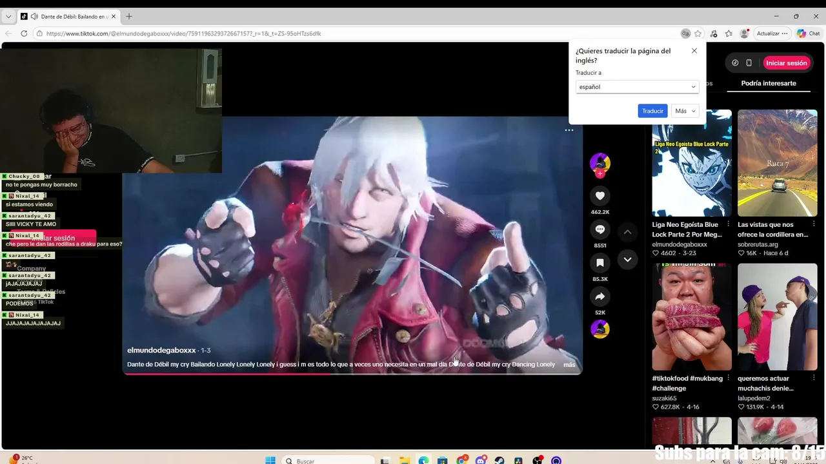Launch Steam from the taskbar
This screenshot has height=464, width=826.
pos(499,461)
